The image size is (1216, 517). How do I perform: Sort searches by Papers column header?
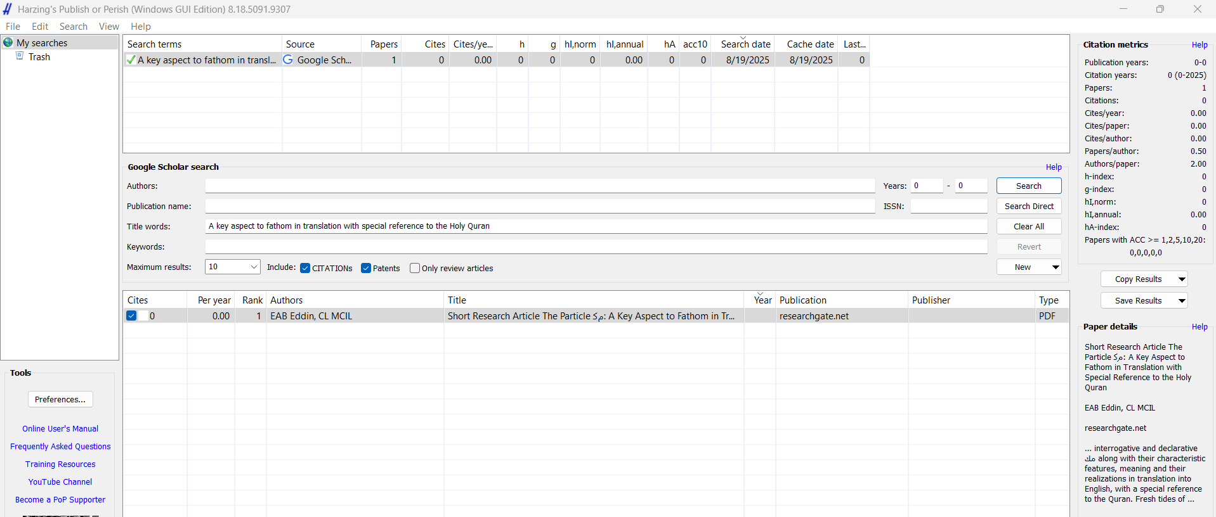382,44
